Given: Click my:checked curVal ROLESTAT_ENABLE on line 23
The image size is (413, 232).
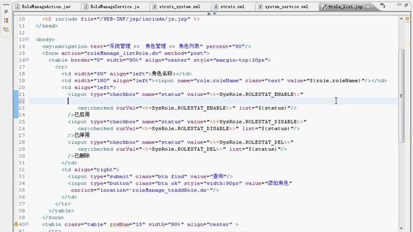Looking at the screenshot, I should [187, 108].
